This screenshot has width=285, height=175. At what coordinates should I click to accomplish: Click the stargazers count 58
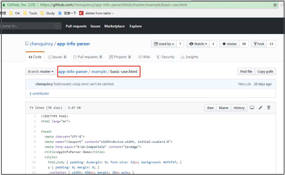pyautogui.click(x=244, y=44)
